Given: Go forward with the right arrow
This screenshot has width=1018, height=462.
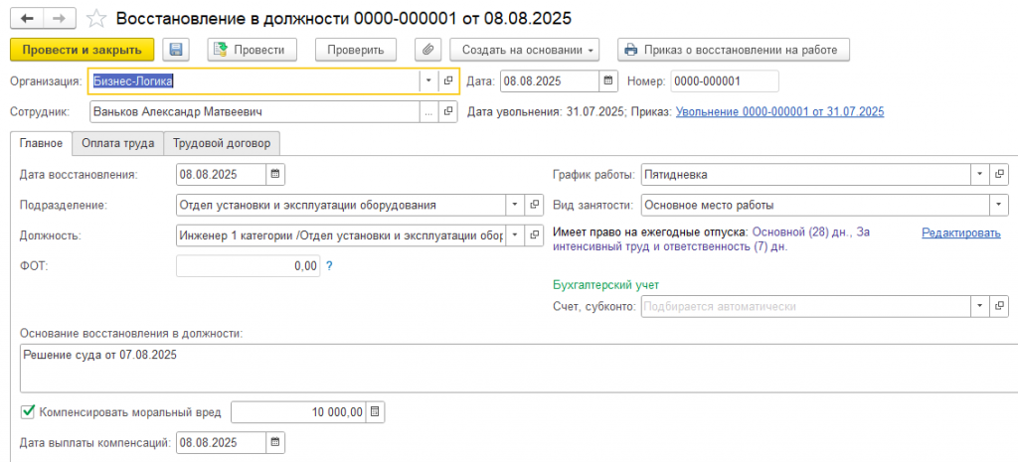Looking at the screenshot, I should click(x=60, y=18).
